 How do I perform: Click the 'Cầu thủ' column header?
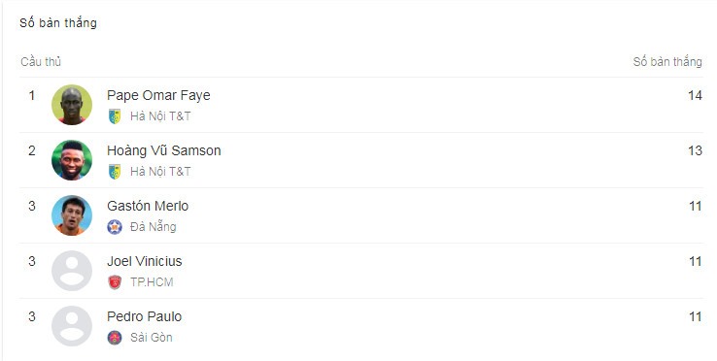point(41,62)
